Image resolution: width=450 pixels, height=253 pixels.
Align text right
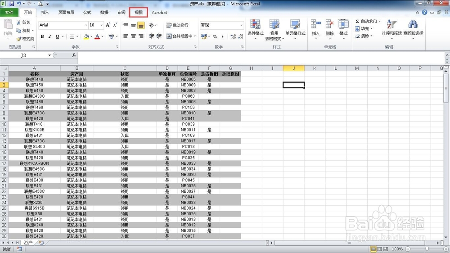pyautogui.click(x=141, y=36)
